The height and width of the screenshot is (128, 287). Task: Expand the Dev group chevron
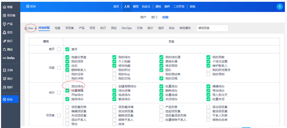coord(35,28)
